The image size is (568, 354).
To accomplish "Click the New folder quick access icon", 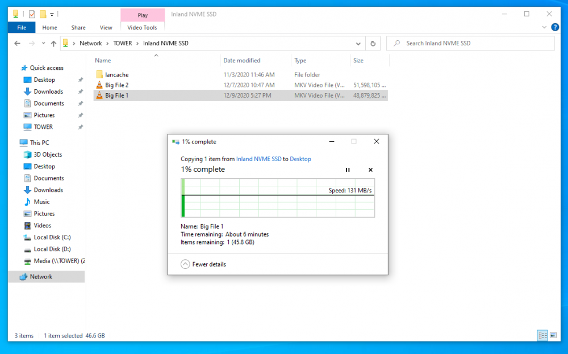I will [x=43, y=14].
